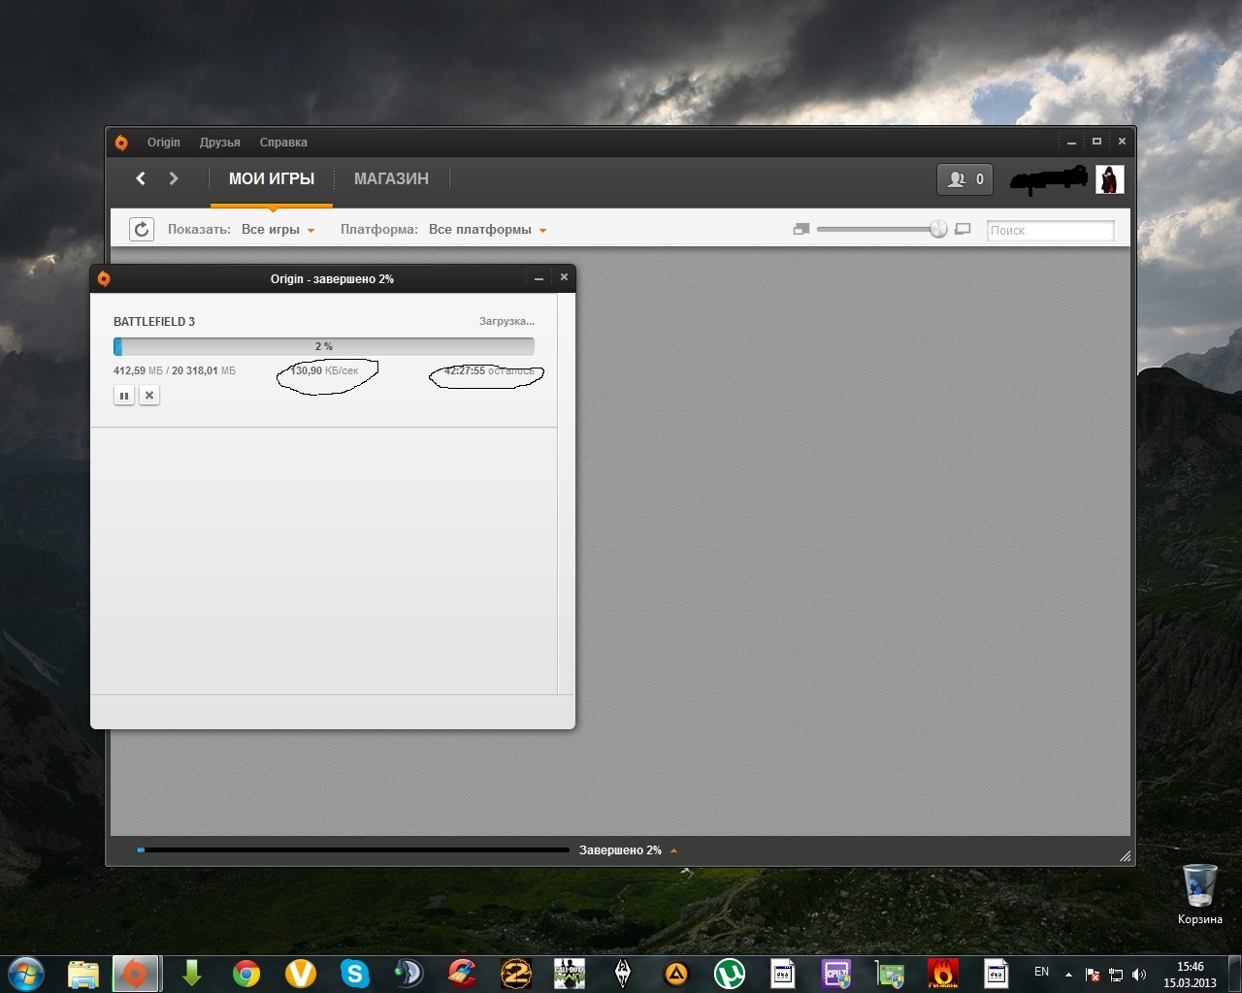Focus the Поиск search field
1242x993 pixels.
(1051, 230)
